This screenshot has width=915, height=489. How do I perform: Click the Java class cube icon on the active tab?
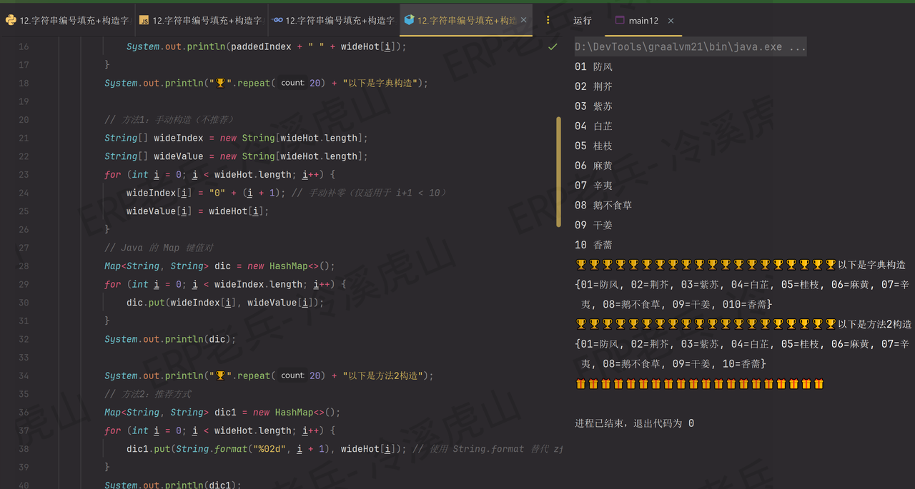tap(410, 21)
